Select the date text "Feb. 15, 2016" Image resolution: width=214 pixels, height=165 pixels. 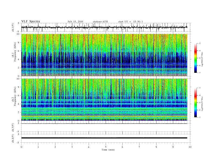click(x=75, y=22)
